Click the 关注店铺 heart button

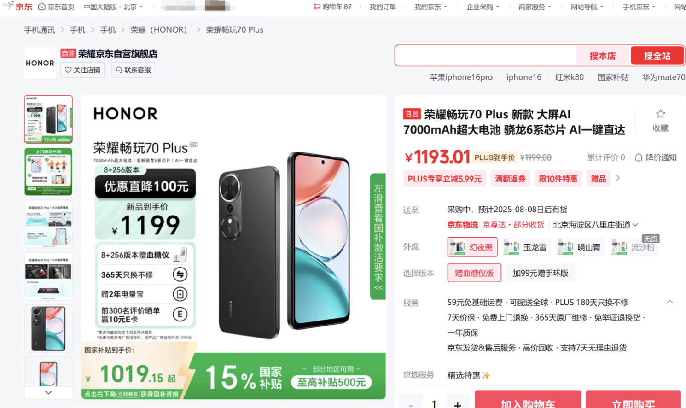82,70
